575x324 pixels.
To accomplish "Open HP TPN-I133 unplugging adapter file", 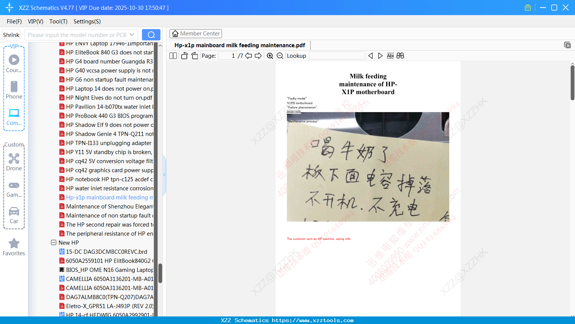I will [106, 143].
